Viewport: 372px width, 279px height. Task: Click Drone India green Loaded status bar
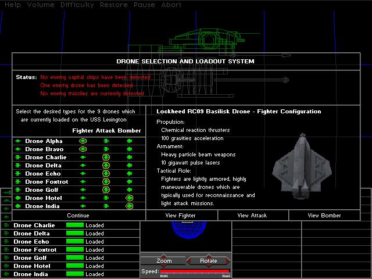[75, 274]
